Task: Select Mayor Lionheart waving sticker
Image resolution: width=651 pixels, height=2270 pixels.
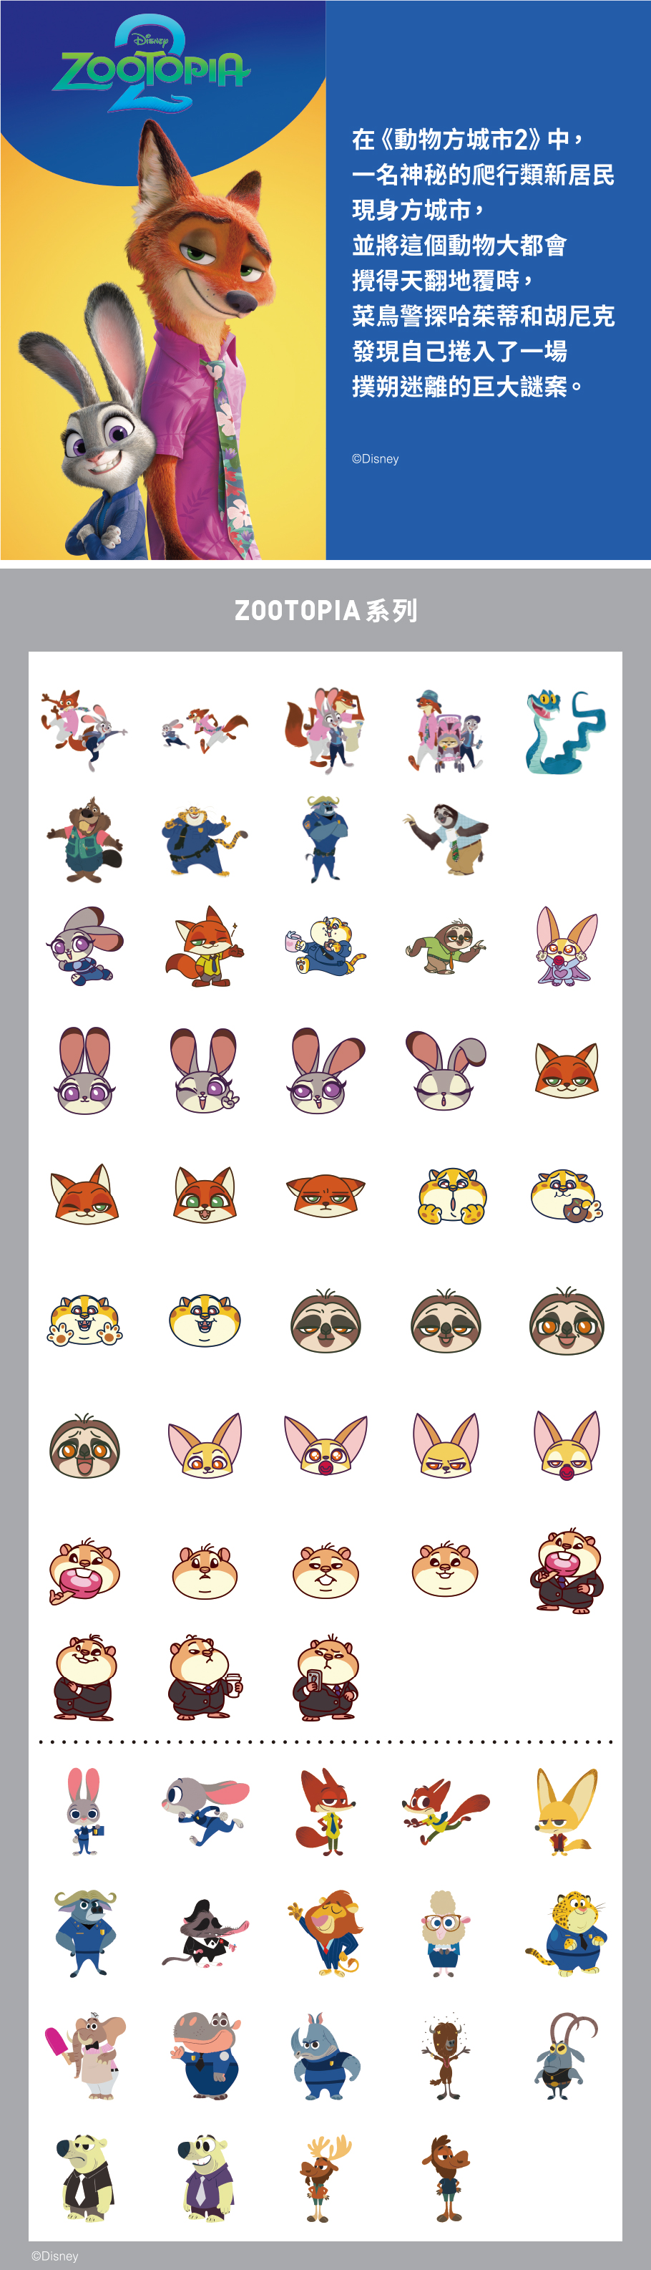Action: click(325, 1933)
